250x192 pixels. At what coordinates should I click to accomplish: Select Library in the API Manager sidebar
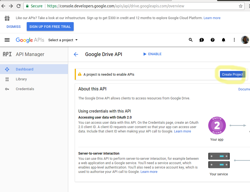22,79
